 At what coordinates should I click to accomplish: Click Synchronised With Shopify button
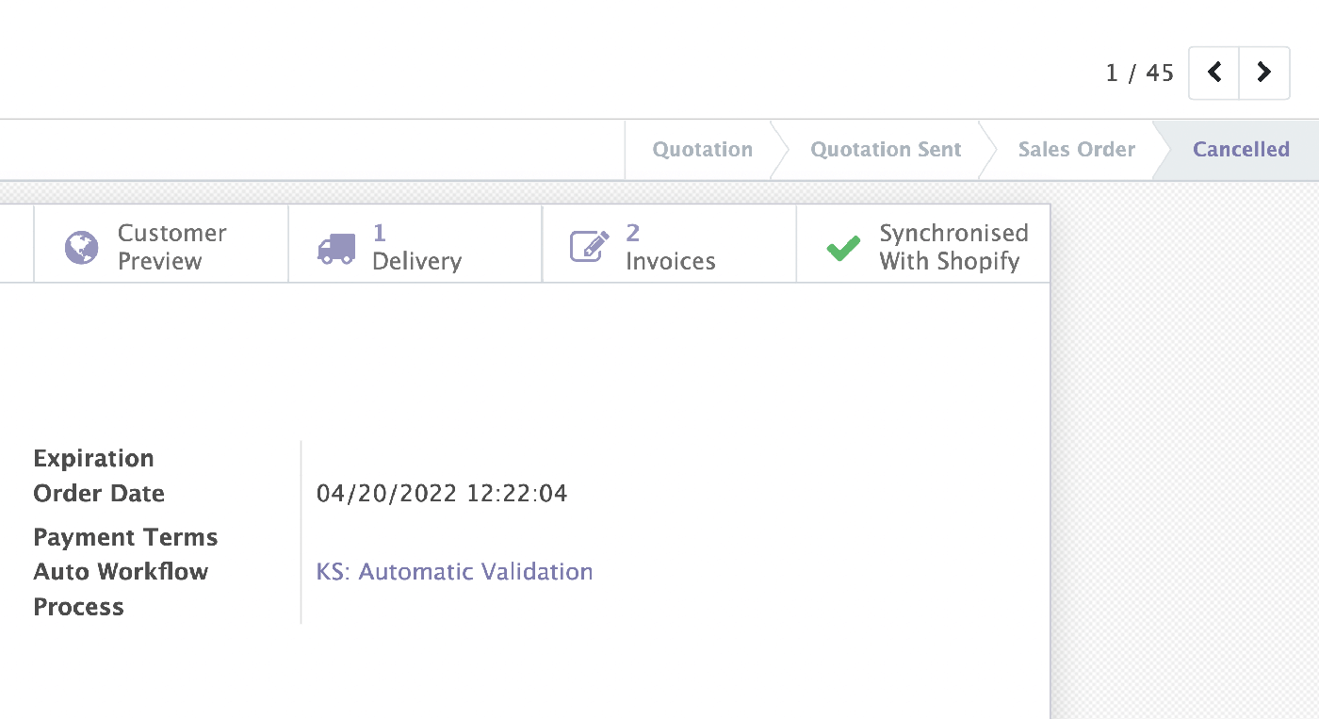pyautogui.click(x=923, y=245)
